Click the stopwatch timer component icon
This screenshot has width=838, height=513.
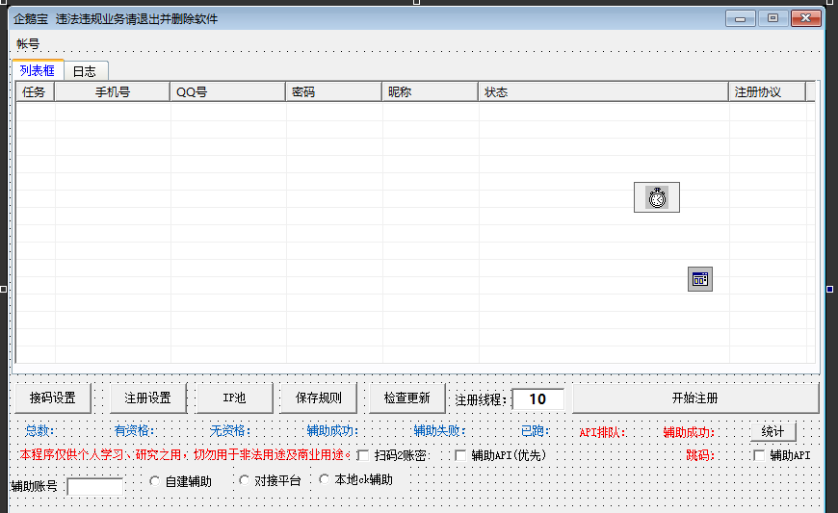pyautogui.click(x=656, y=197)
